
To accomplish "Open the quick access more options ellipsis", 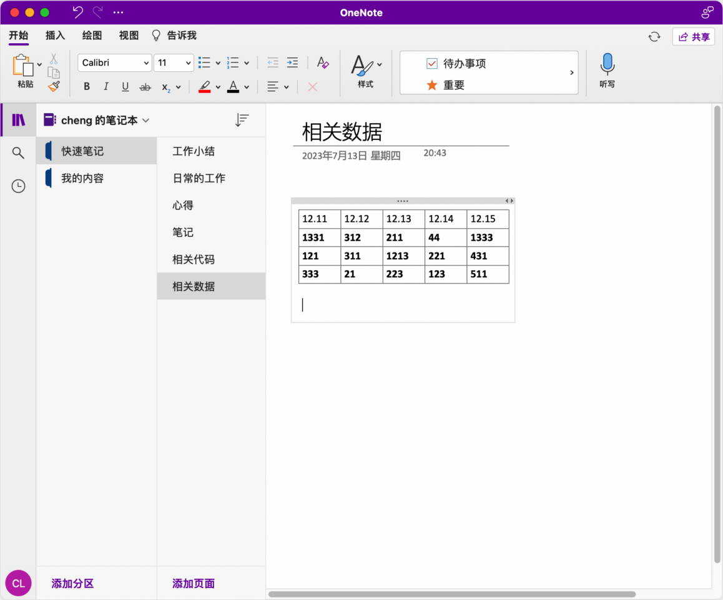I will pos(118,12).
